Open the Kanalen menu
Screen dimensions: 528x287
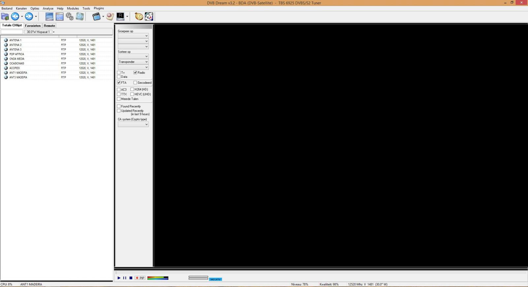(21, 9)
